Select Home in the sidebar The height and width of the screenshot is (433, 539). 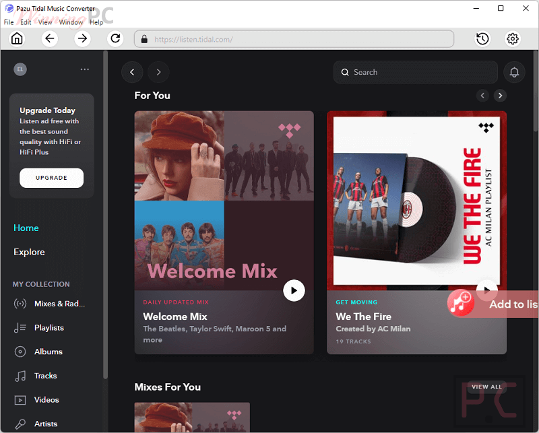click(26, 228)
